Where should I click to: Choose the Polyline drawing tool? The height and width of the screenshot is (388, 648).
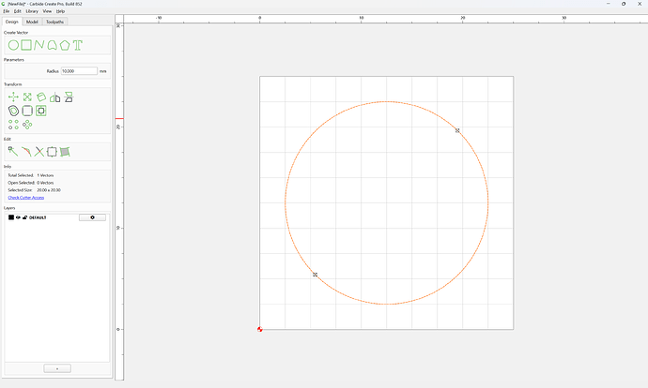click(x=39, y=45)
